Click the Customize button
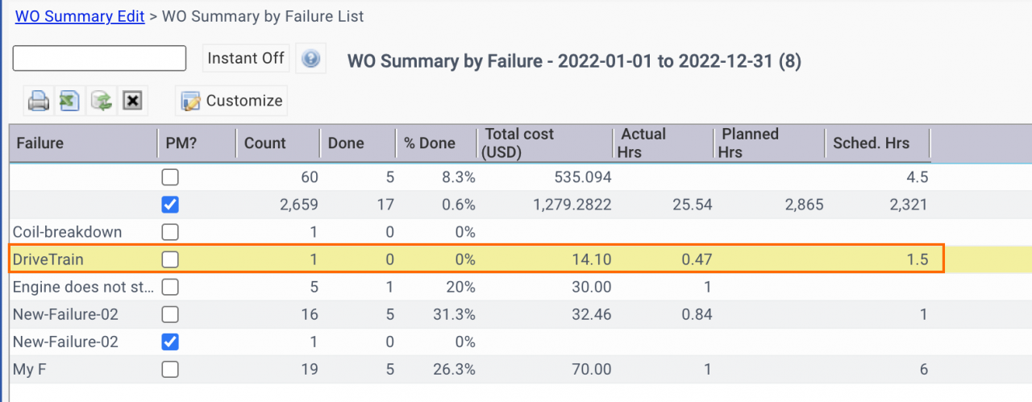The width and height of the screenshot is (1032, 402). click(x=231, y=101)
